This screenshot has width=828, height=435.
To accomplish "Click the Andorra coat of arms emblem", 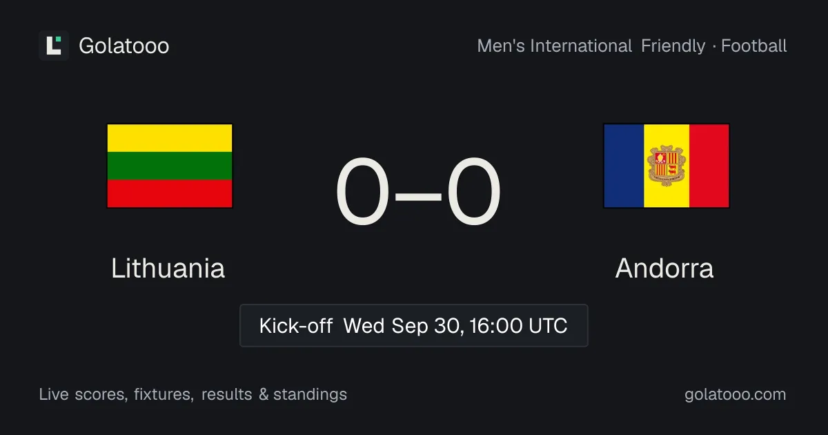I will [667, 166].
